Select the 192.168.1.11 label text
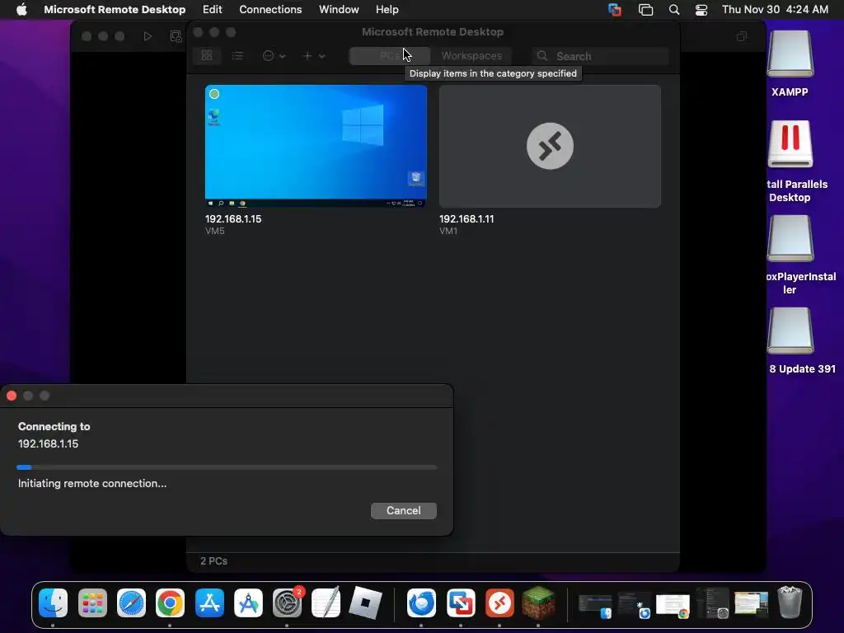Viewport: 844px width, 633px height. click(x=467, y=219)
